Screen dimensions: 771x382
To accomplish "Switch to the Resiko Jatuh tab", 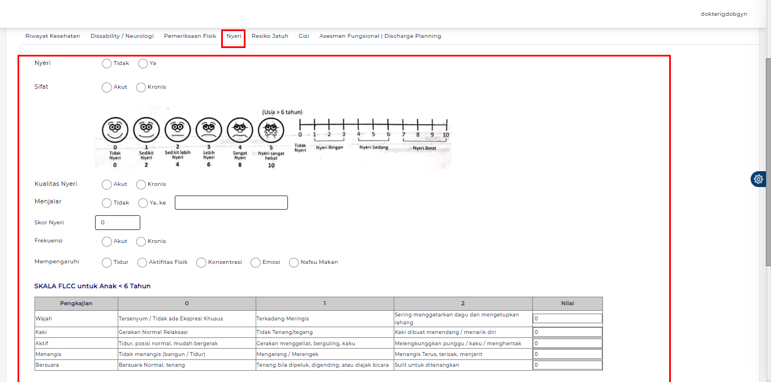I will 270,36.
